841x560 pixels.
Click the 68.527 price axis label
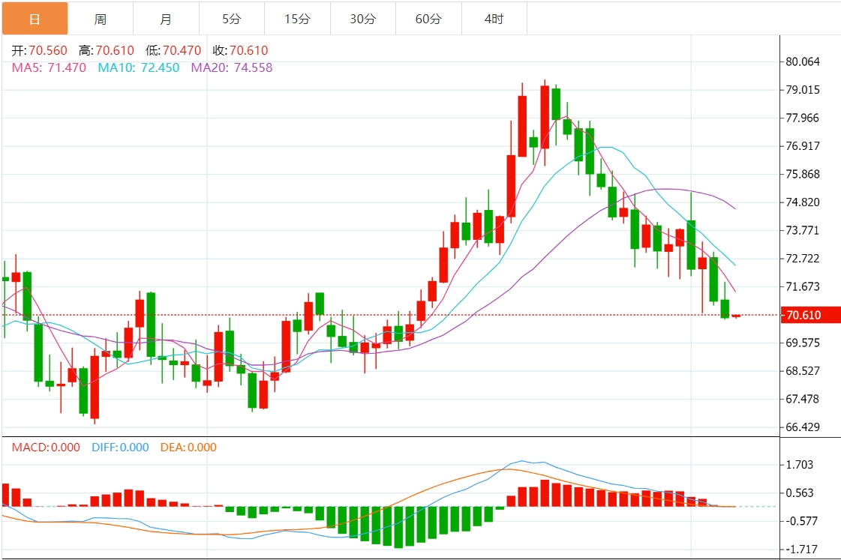tap(803, 371)
